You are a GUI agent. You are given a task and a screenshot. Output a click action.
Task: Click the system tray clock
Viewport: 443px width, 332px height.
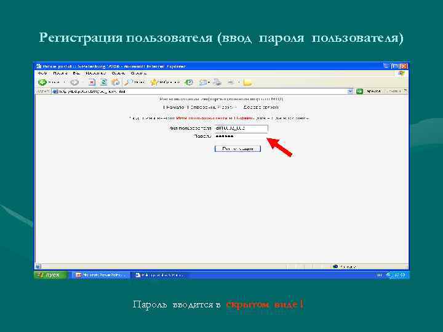coord(400,275)
